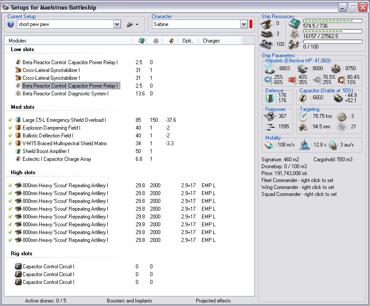
Task: Click the calibration icon showing 100
Action: (x=267, y=44)
